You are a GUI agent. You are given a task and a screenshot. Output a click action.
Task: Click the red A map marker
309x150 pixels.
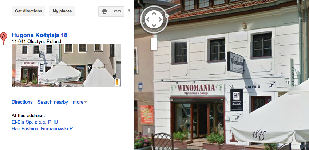[x=4, y=38]
